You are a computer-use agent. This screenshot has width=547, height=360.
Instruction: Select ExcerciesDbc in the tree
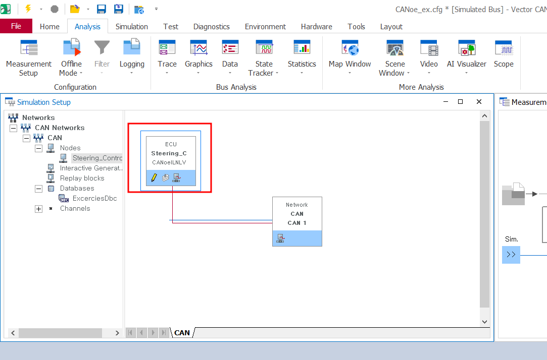click(x=94, y=199)
